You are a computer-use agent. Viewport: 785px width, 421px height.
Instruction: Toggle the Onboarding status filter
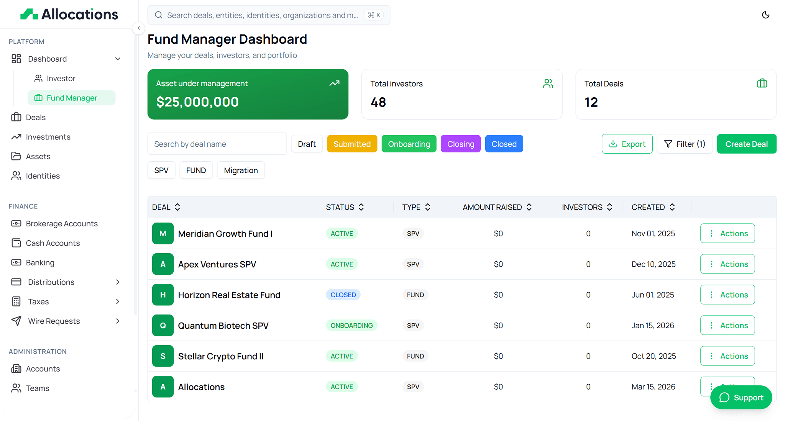(x=409, y=144)
